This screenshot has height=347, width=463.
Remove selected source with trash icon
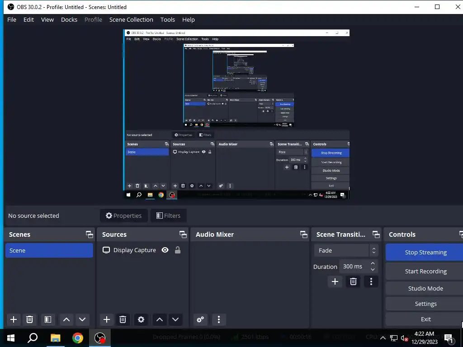click(x=123, y=319)
